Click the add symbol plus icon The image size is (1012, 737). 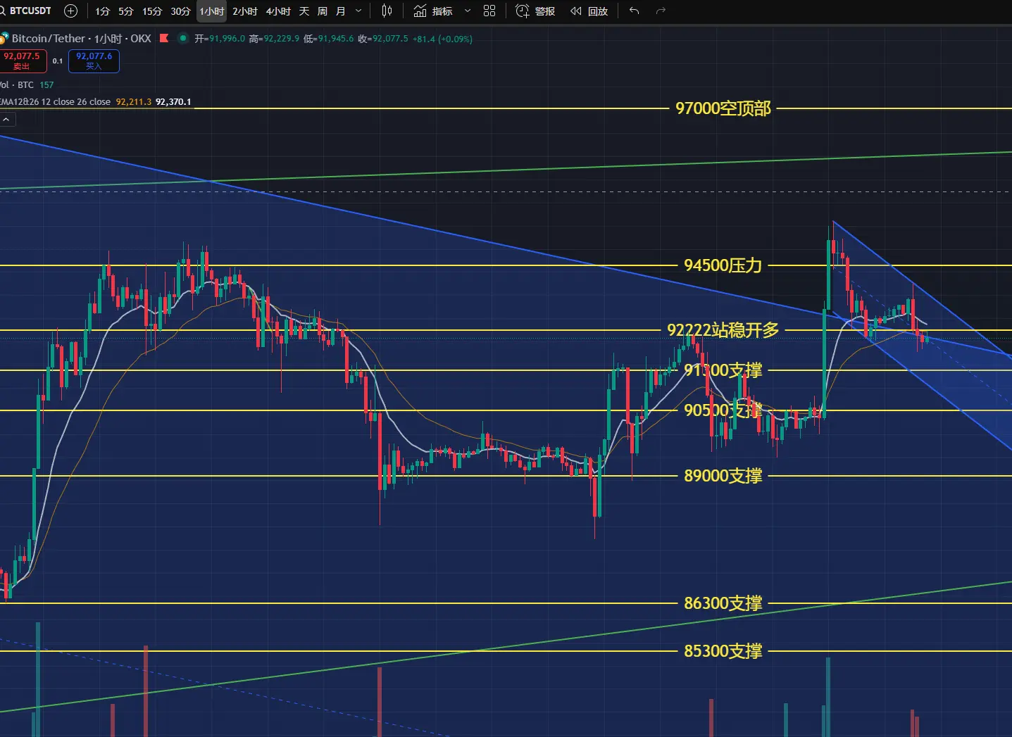click(x=70, y=11)
